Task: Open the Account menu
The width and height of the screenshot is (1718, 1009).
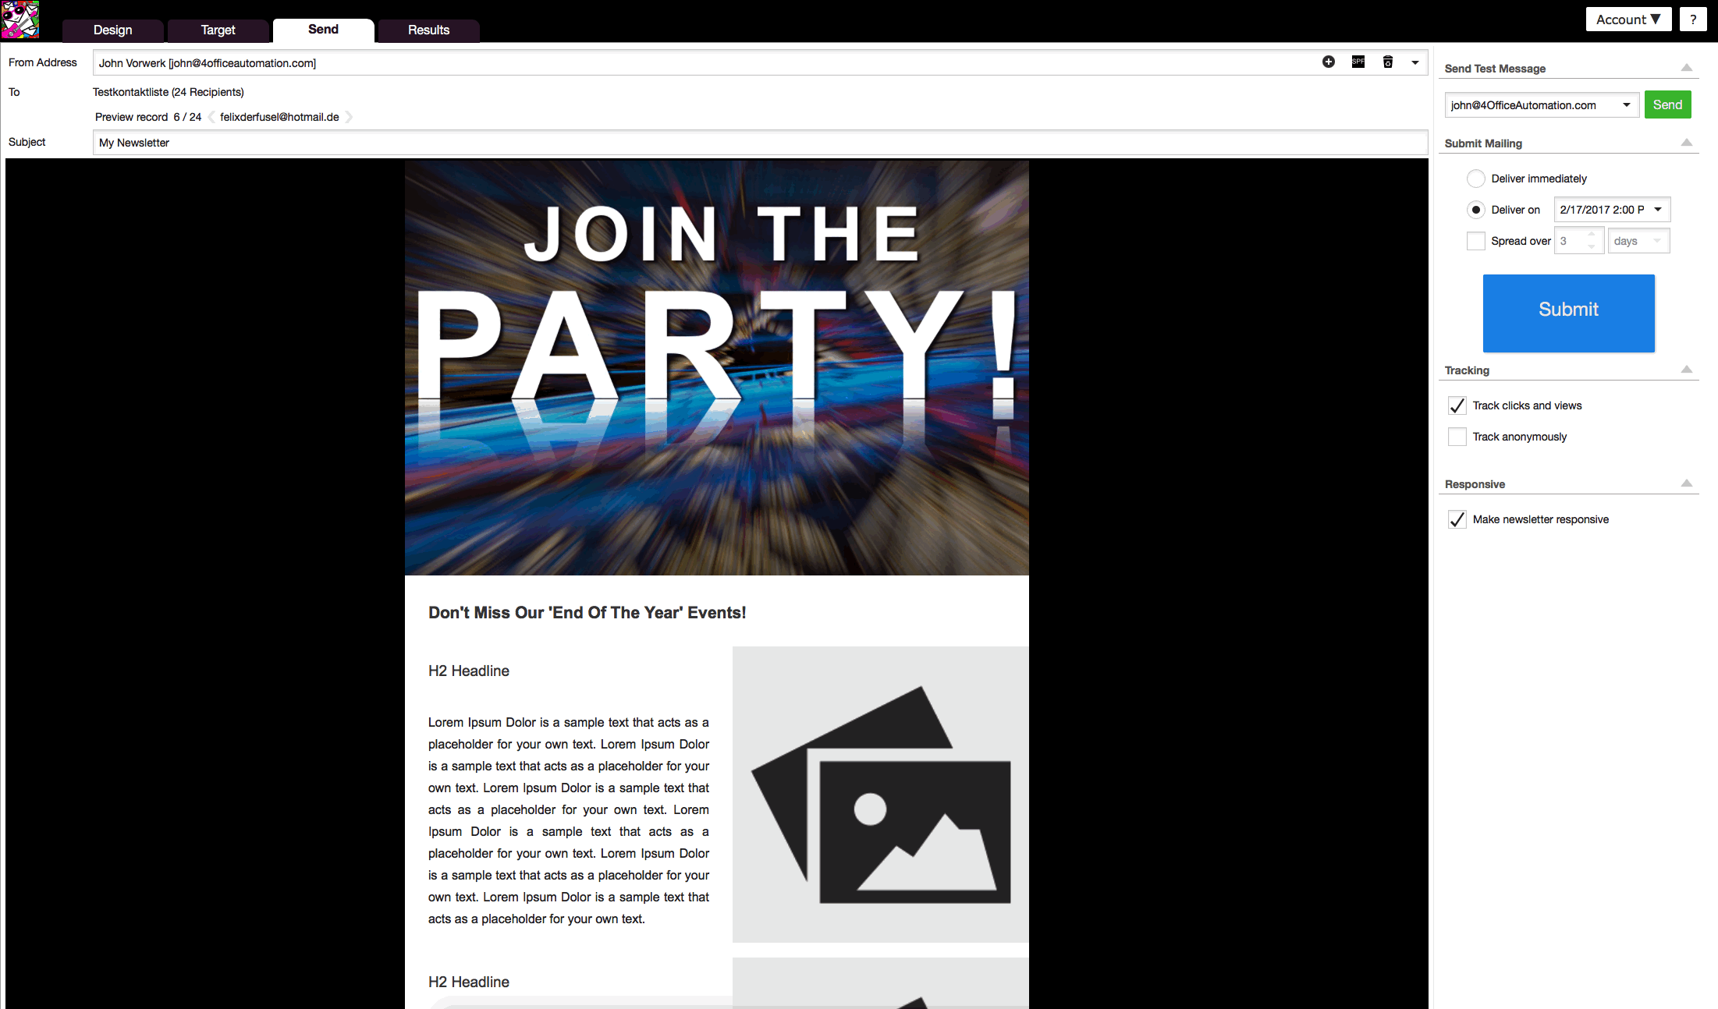Action: coord(1628,19)
